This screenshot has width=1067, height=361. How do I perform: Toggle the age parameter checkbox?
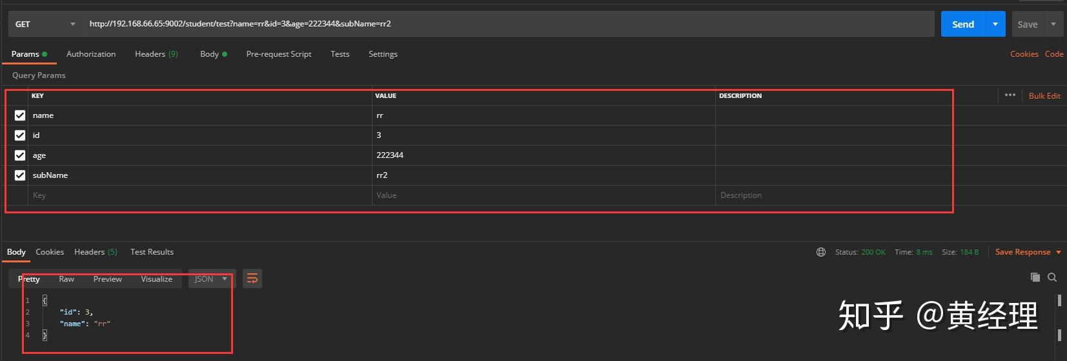click(x=20, y=155)
